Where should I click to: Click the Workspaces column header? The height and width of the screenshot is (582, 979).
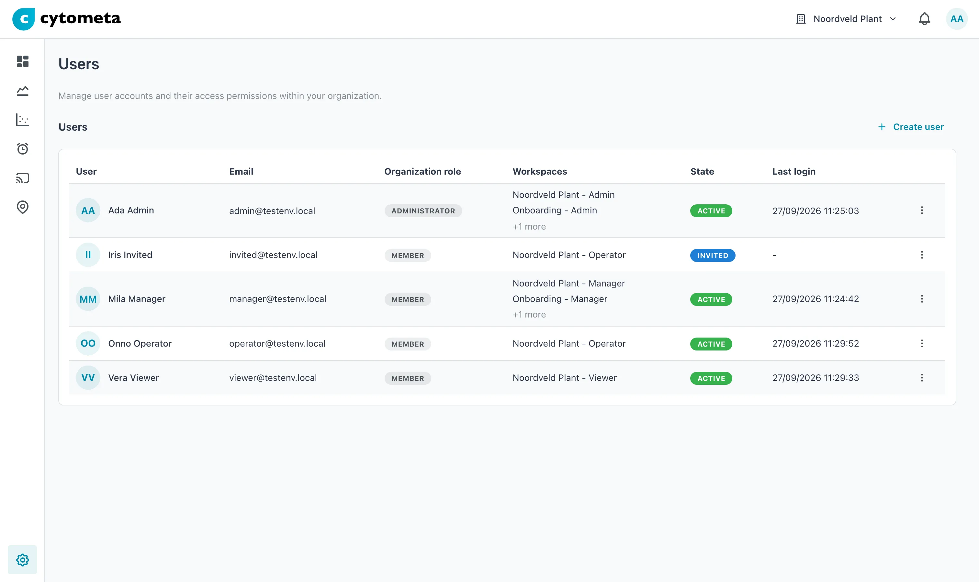tap(540, 171)
